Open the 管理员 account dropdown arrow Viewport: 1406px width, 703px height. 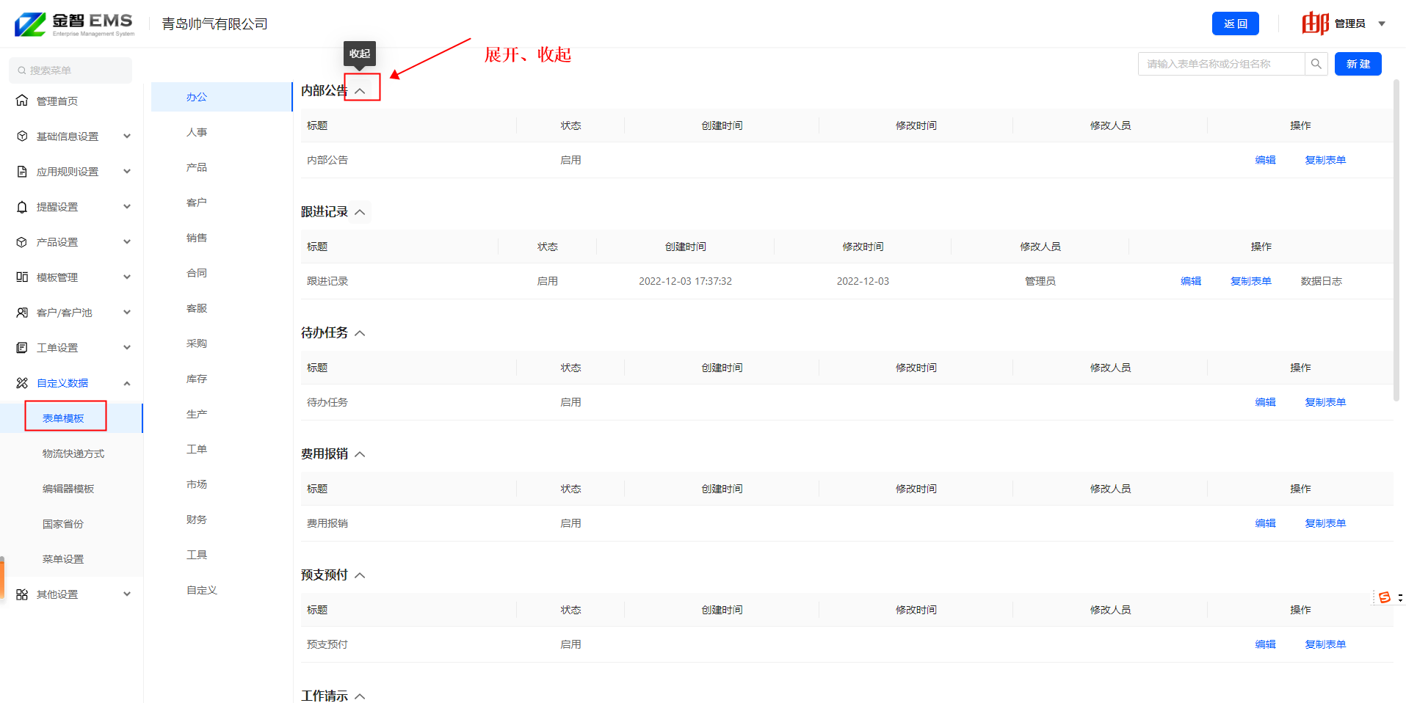[x=1382, y=23]
